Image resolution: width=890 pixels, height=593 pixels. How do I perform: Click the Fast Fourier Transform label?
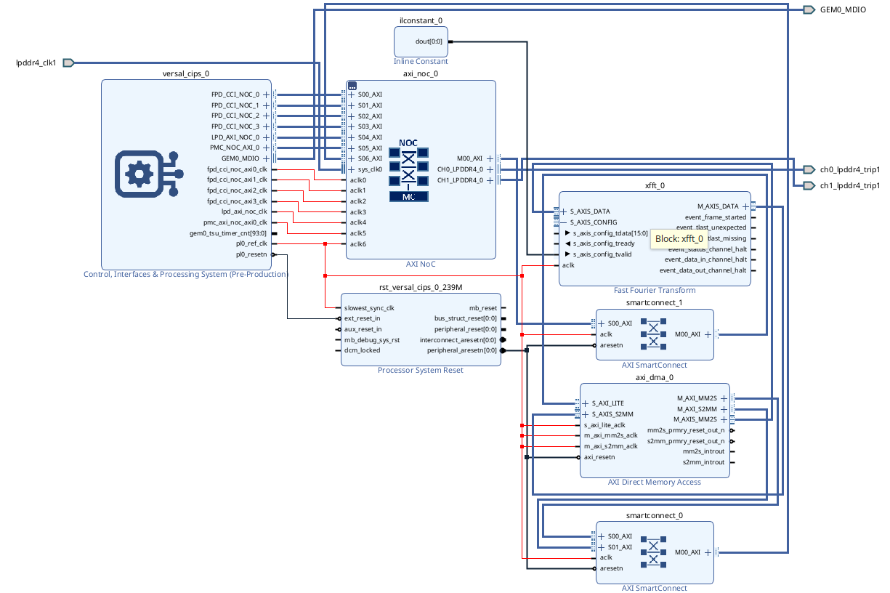click(655, 291)
